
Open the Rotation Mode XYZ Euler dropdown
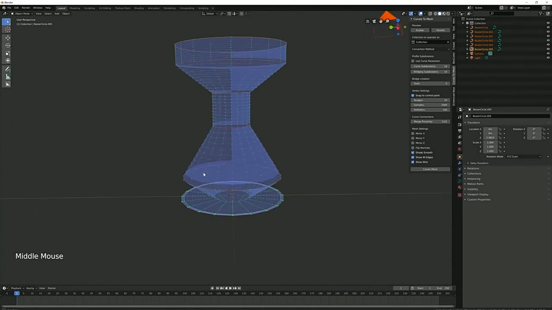pos(524,157)
